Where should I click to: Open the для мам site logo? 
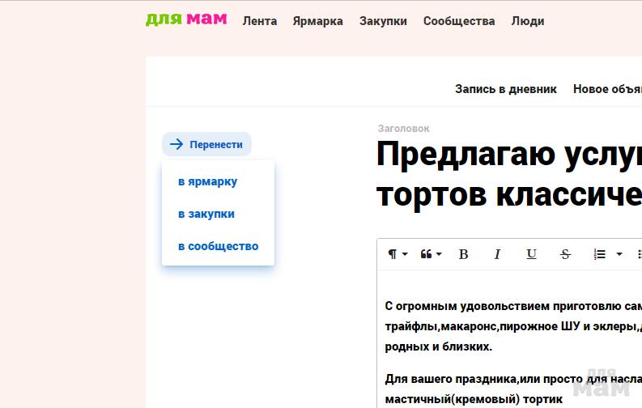(186, 19)
